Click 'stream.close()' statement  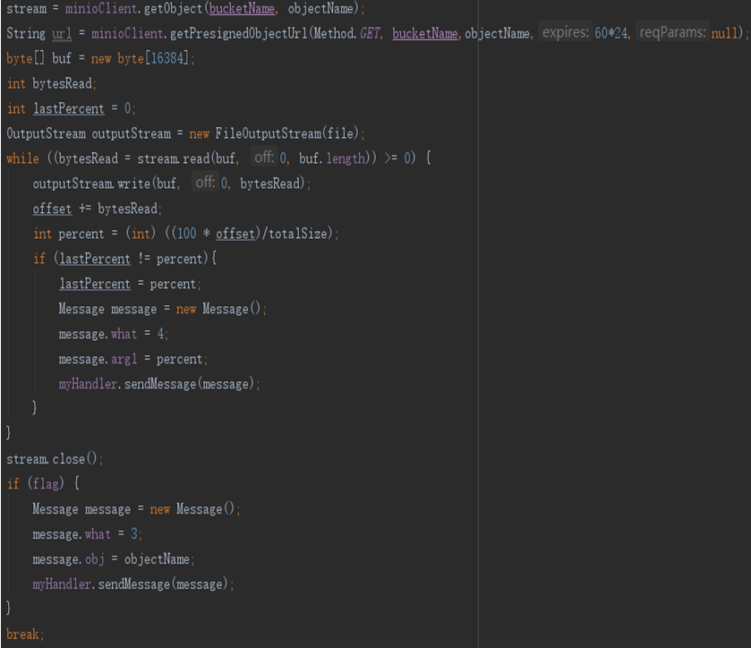55,459
